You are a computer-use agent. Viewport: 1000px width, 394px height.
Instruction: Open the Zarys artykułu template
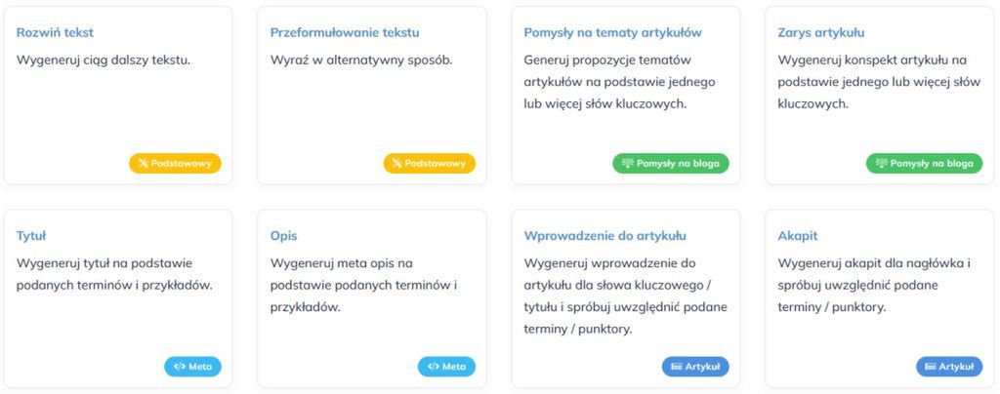820,32
